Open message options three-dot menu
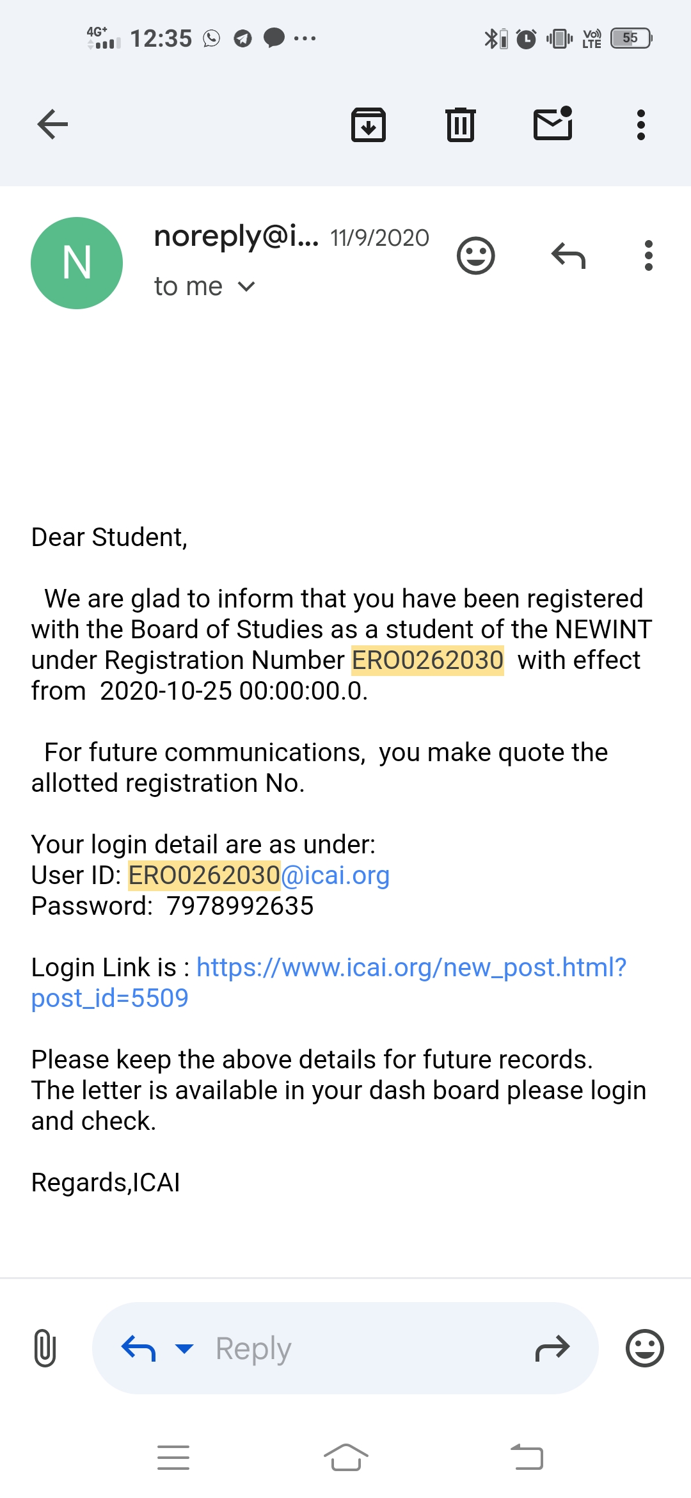The height and width of the screenshot is (1498, 691). [x=649, y=256]
